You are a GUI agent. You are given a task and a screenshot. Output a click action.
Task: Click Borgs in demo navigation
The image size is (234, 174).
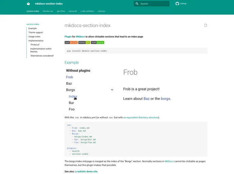pyautogui.click(x=71, y=90)
